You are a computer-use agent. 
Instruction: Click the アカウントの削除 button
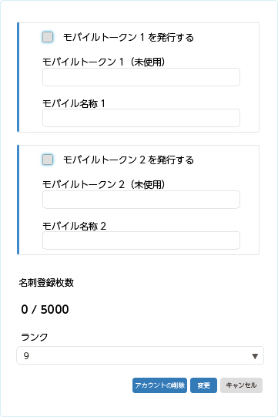click(159, 385)
